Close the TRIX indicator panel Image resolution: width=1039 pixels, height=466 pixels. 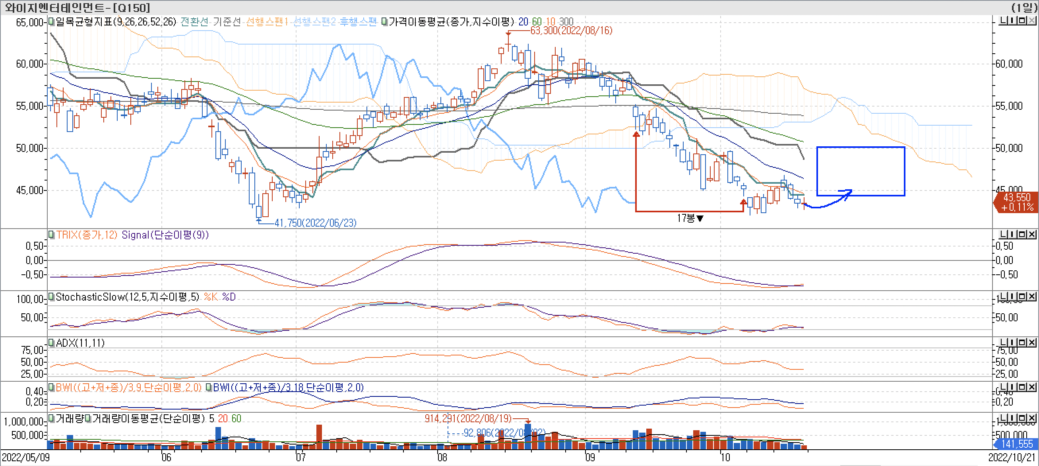pyautogui.click(x=1032, y=234)
